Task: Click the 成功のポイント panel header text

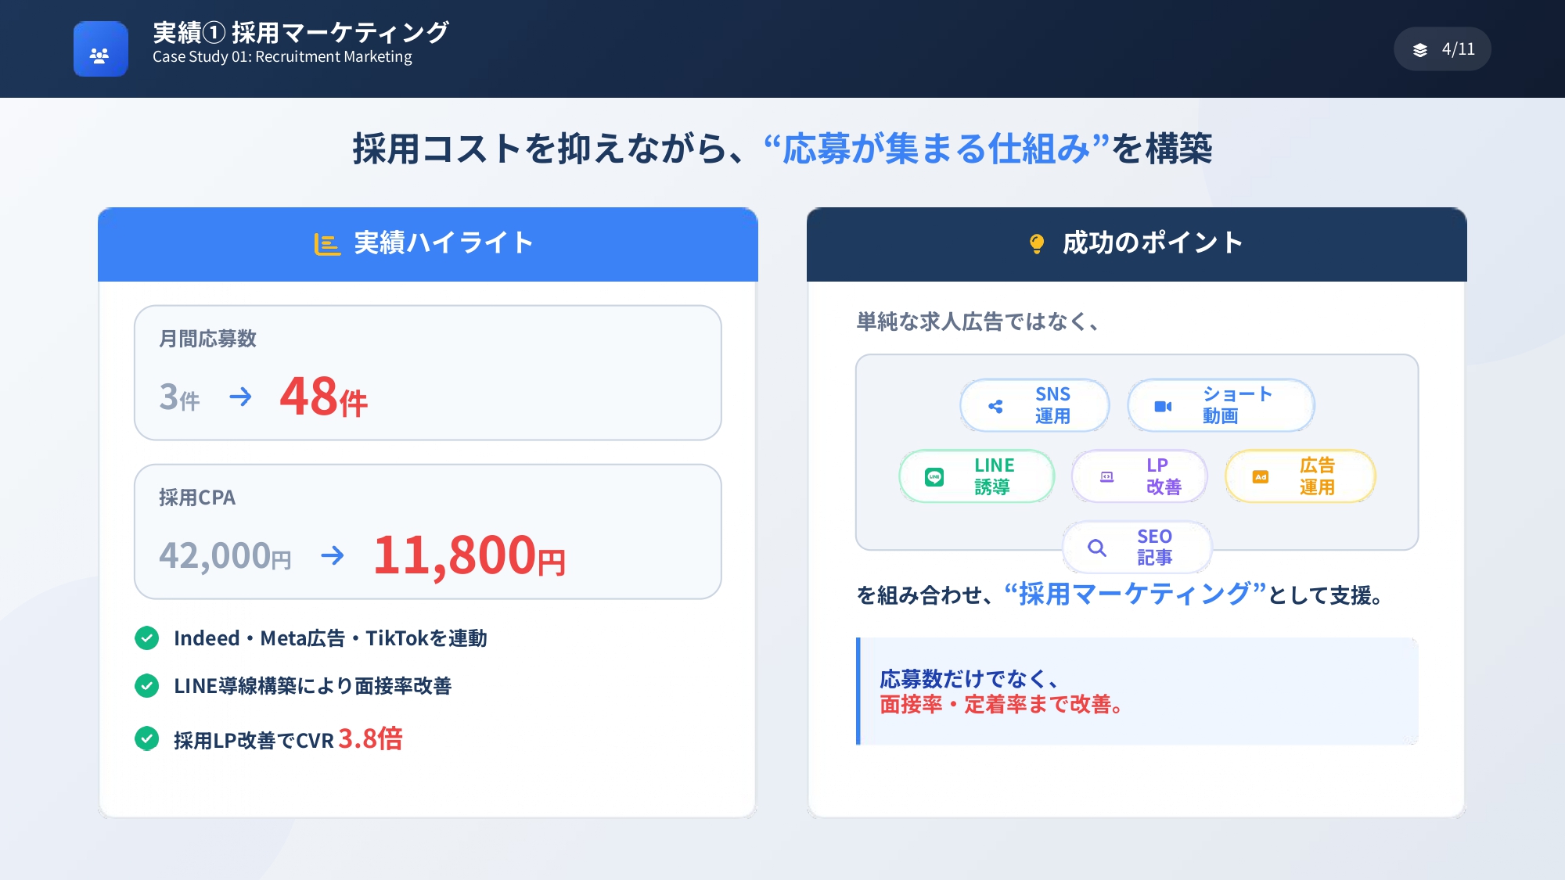Action: tap(1153, 243)
